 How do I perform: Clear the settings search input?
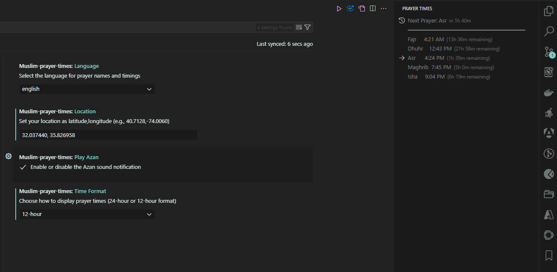pyautogui.click(x=299, y=27)
